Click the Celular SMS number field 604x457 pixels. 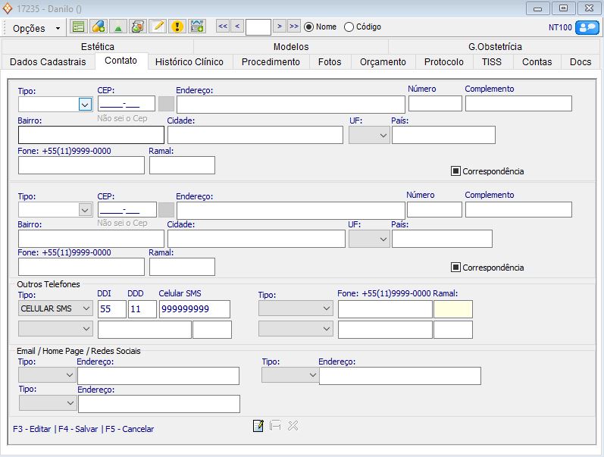(x=194, y=309)
